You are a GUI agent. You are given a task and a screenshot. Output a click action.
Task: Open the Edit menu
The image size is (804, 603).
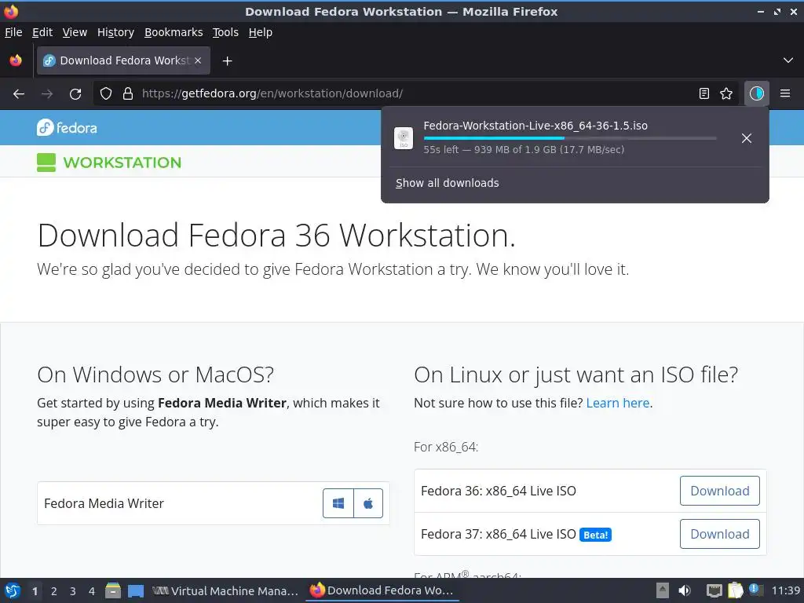click(42, 32)
